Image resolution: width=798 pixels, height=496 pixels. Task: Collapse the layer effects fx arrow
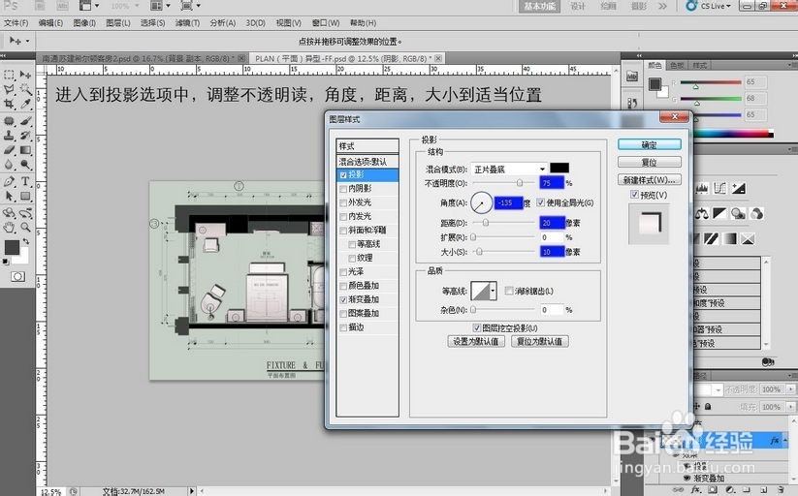(786, 440)
